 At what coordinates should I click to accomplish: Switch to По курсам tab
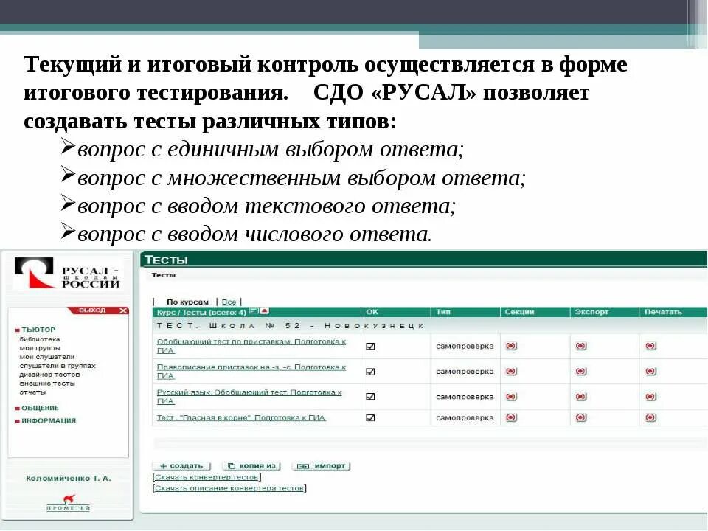coord(187,302)
